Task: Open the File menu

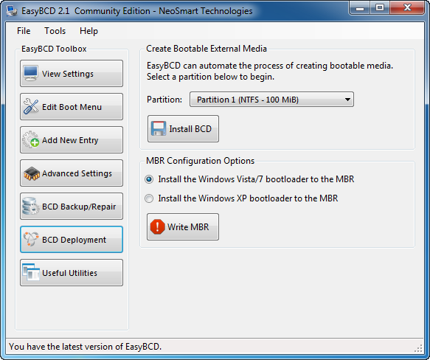Action: pos(24,31)
